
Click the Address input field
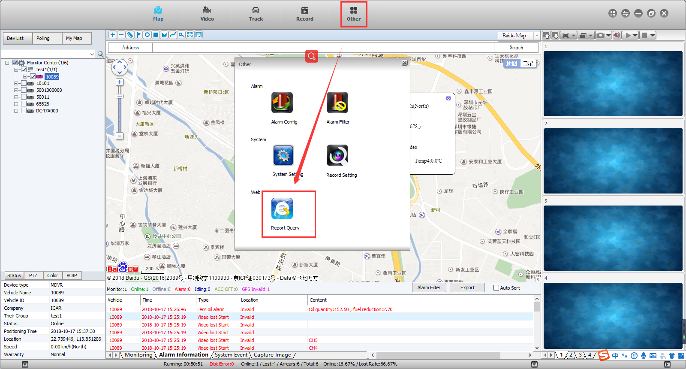point(323,48)
